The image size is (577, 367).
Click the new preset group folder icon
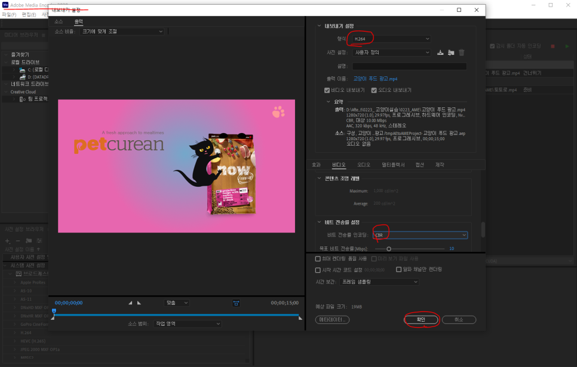29,241
